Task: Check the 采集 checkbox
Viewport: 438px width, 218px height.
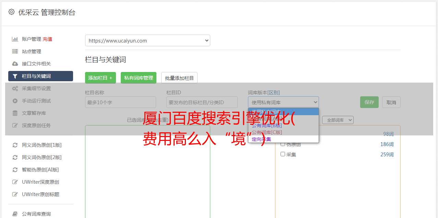Action: [283, 154]
